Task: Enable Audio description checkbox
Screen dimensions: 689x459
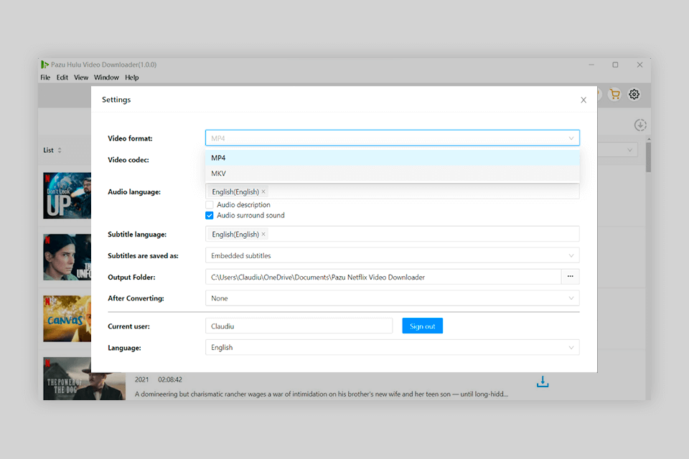Action: click(210, 204)
